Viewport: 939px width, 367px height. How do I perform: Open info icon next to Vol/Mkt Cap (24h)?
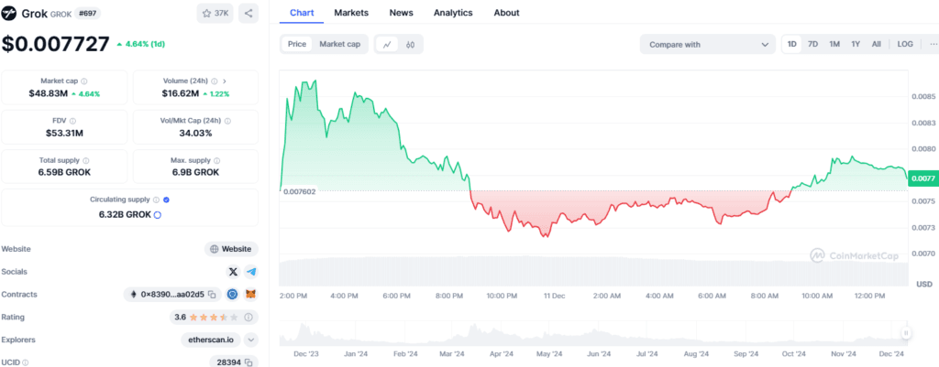pos(227,121)
